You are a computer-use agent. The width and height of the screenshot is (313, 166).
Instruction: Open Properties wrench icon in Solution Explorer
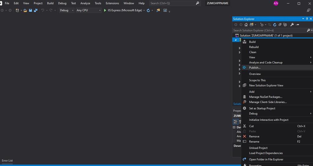click(292, 25)
